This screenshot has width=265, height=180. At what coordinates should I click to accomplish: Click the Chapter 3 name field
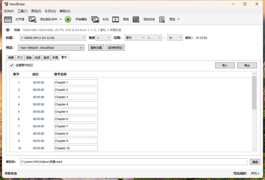tap(76, 97)
